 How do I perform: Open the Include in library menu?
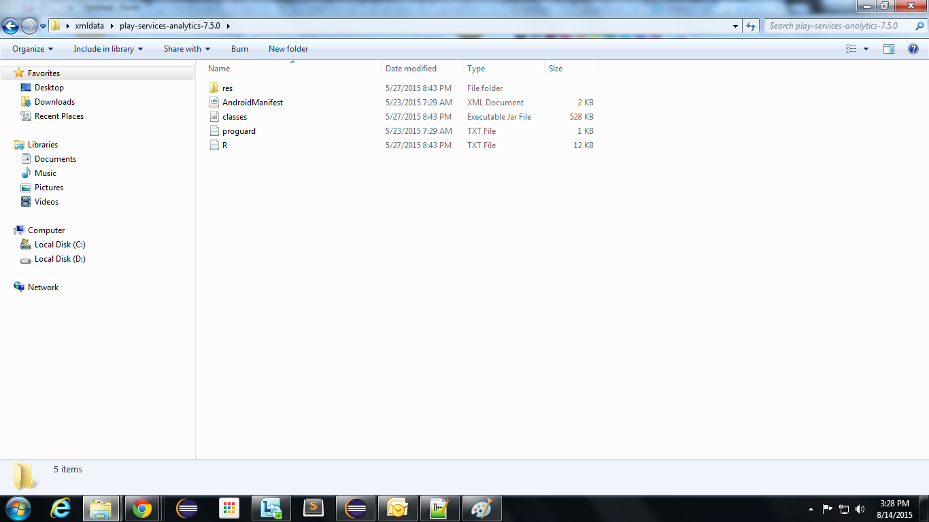108,49
